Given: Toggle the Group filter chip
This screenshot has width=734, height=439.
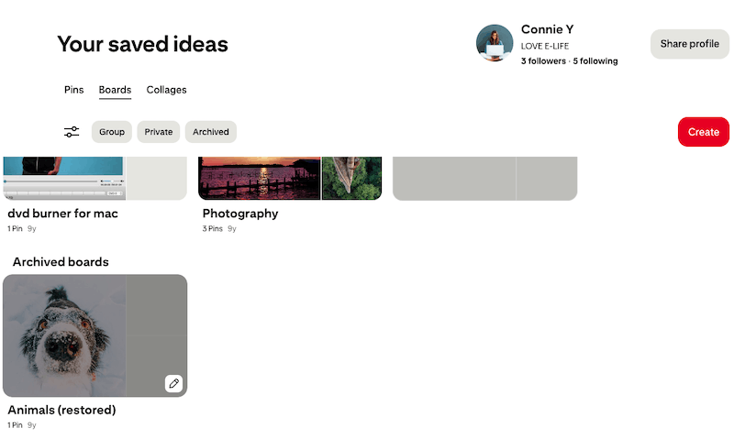Looking at the screenshot, I should (112, 132).
